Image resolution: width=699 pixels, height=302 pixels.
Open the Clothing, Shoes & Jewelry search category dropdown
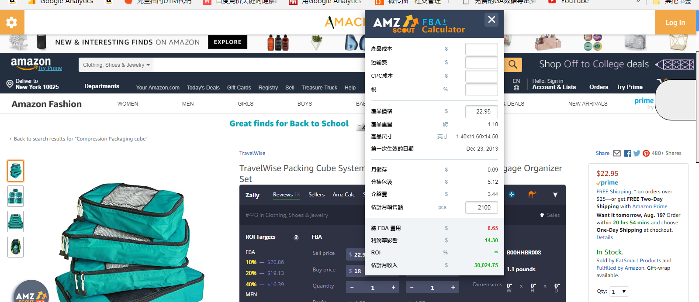point(116,65)
